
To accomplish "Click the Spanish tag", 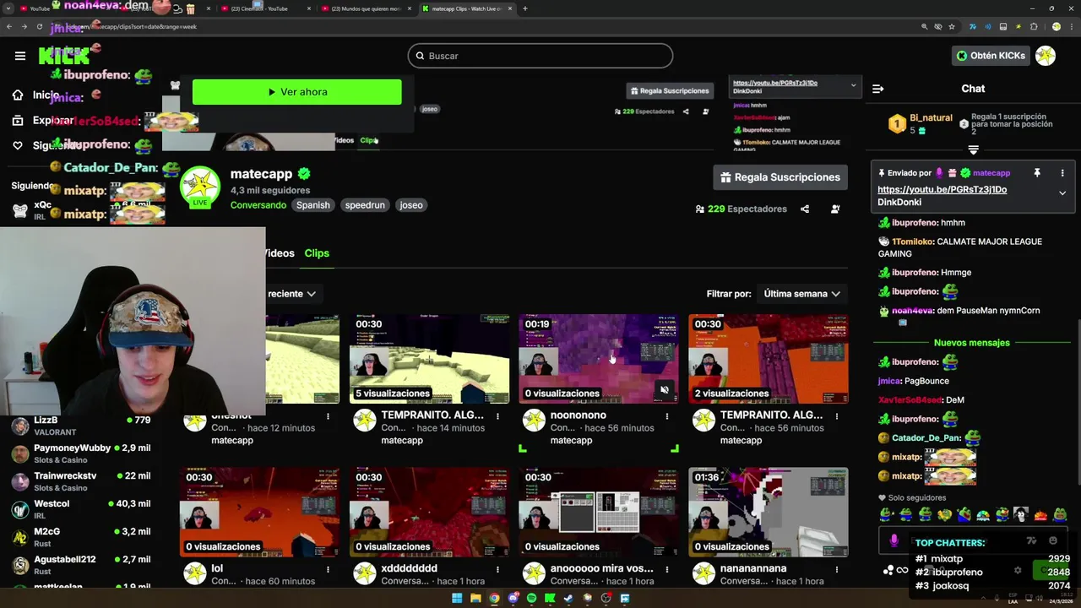I will pos(313,205).
